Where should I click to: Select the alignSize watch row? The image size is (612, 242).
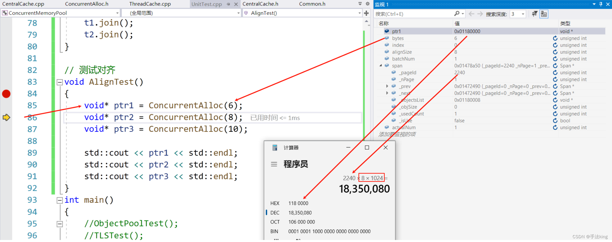pos(491,52)
